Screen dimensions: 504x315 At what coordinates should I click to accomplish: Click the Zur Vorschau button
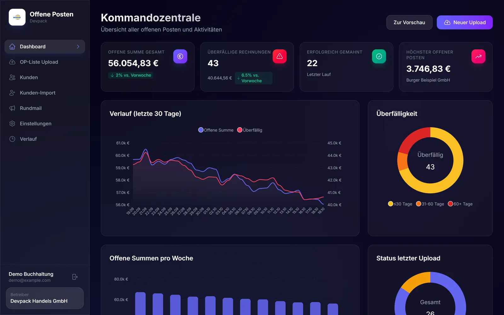click(x=409, y=22)
